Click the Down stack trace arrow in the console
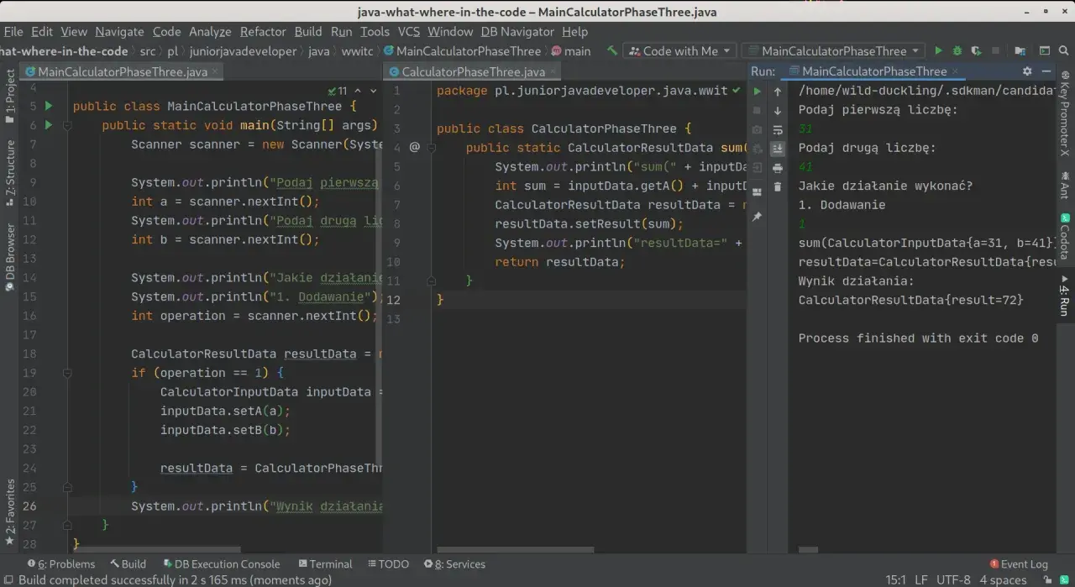The height and width of the screenshot is (587, 1075). pos(778,110)
